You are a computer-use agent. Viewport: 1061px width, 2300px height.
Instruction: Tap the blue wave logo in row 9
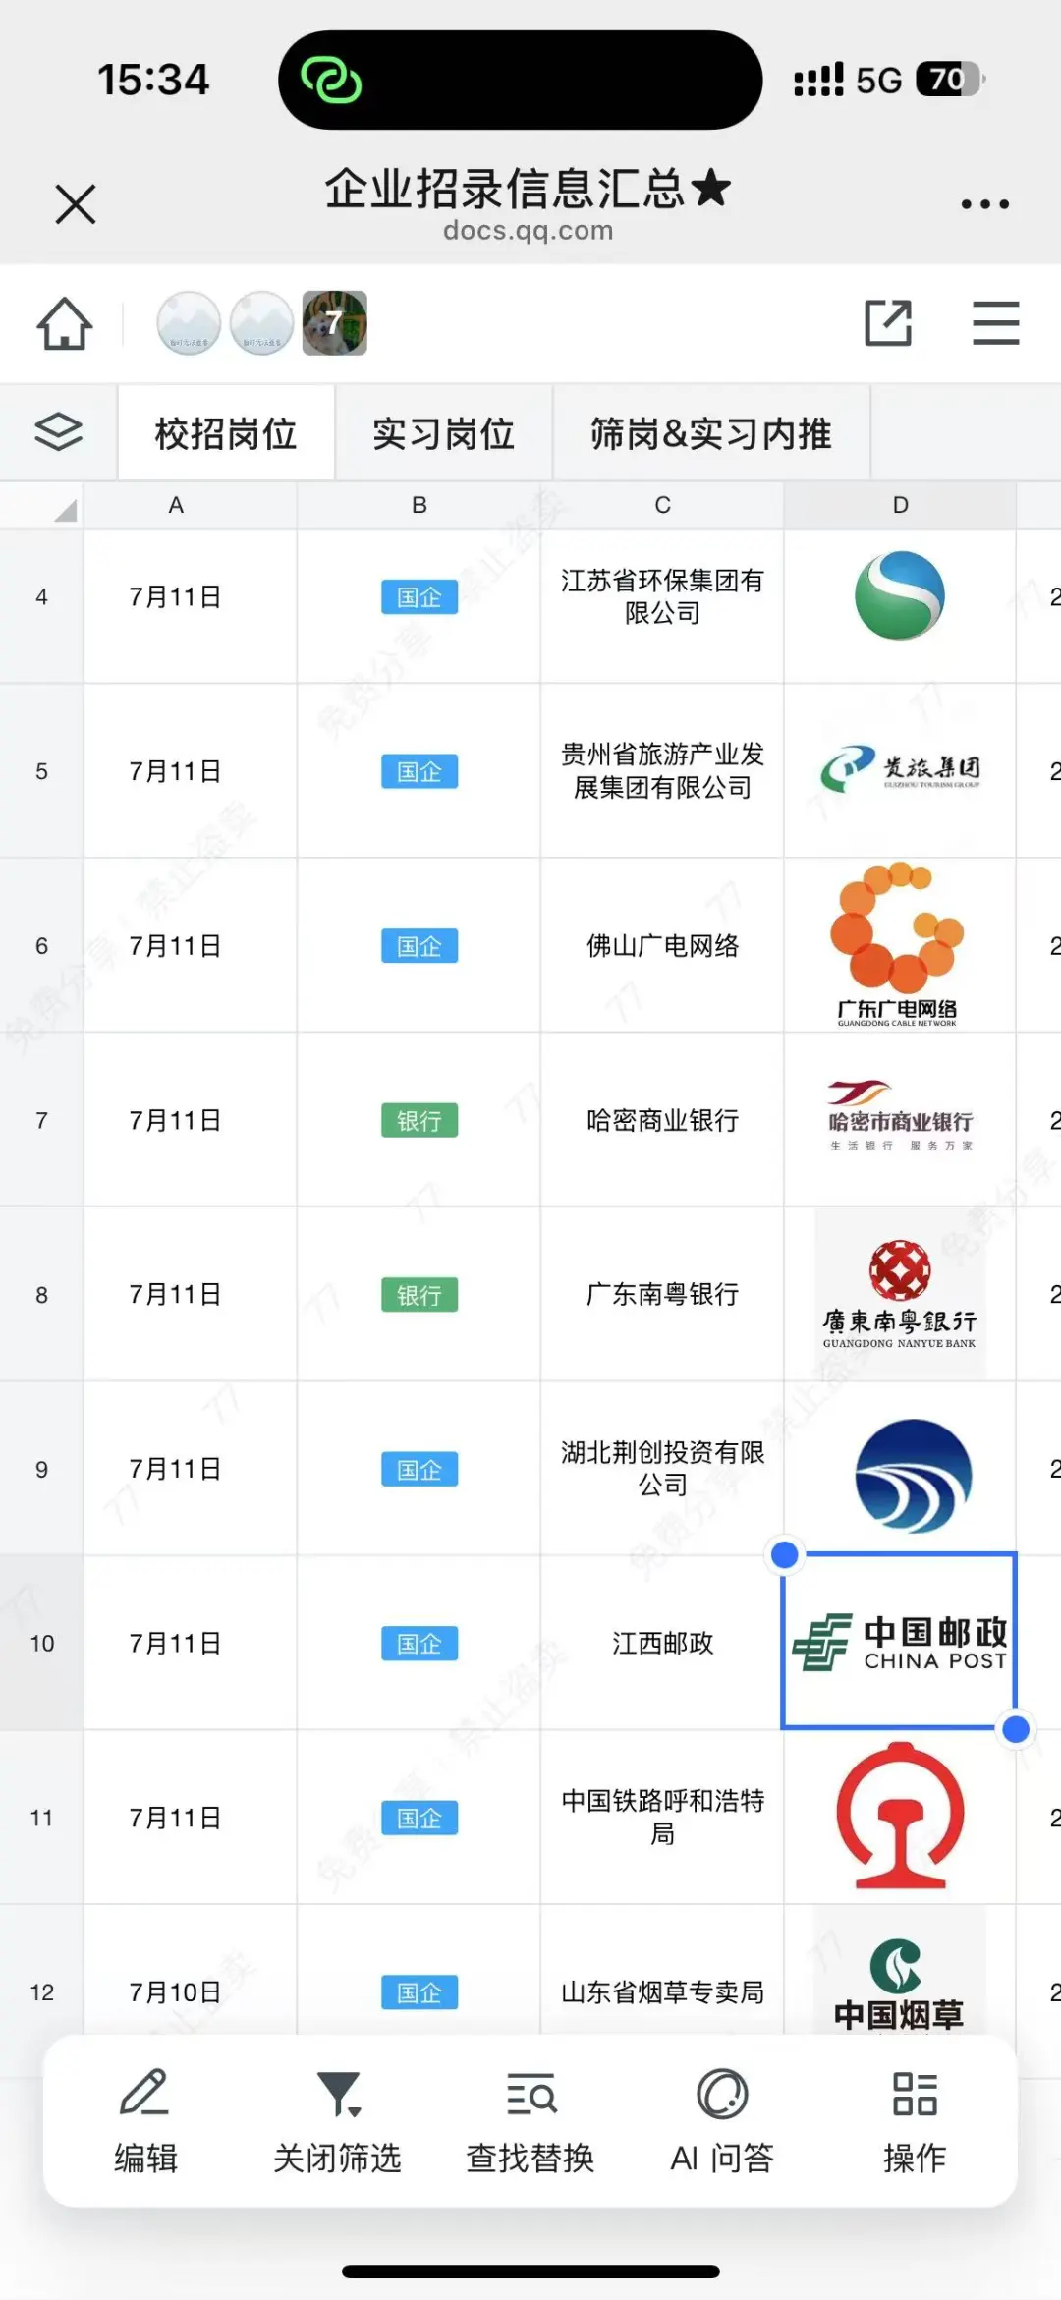coord(913,1476)
